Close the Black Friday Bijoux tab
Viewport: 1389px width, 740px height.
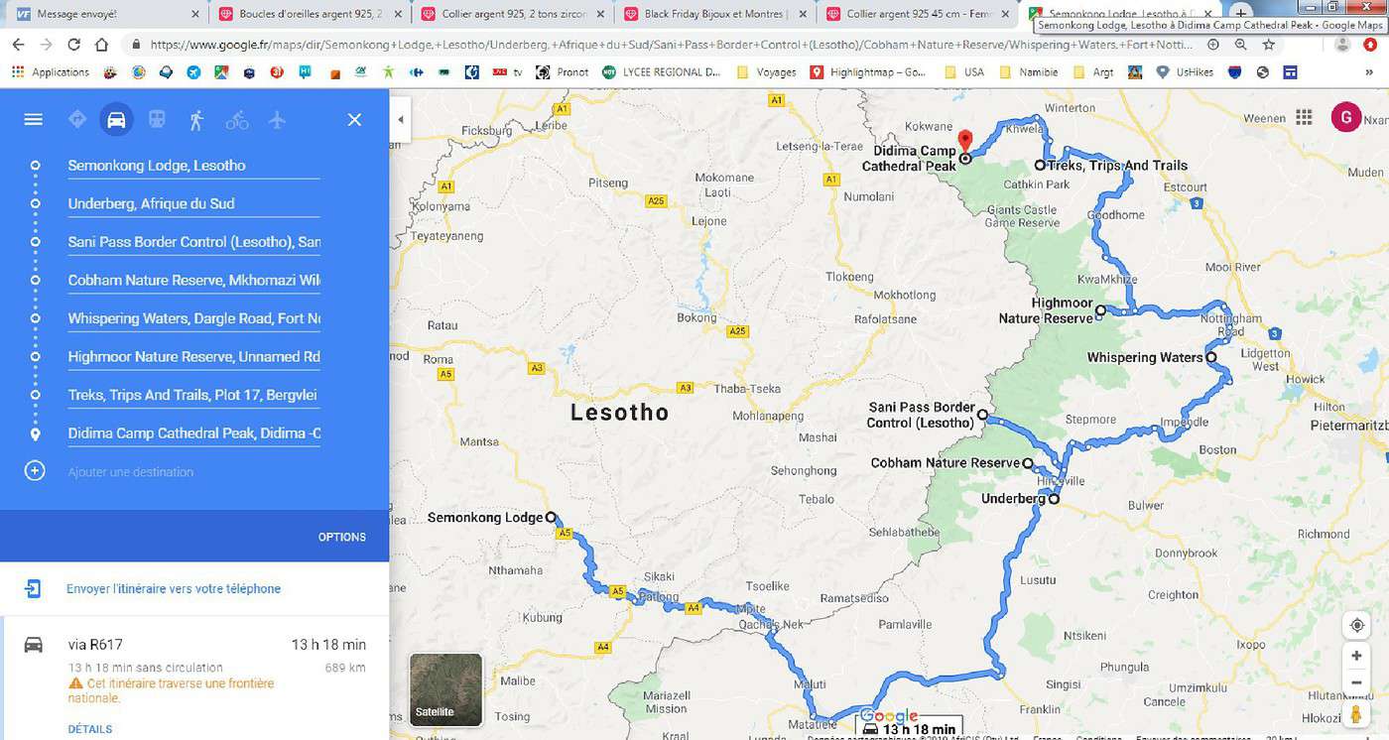click(x=802, y=15)
